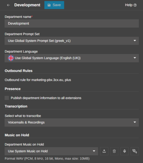Click the record-by-phone call icon
This screenshot has width=143, height=163.
[x=135, y=151]
